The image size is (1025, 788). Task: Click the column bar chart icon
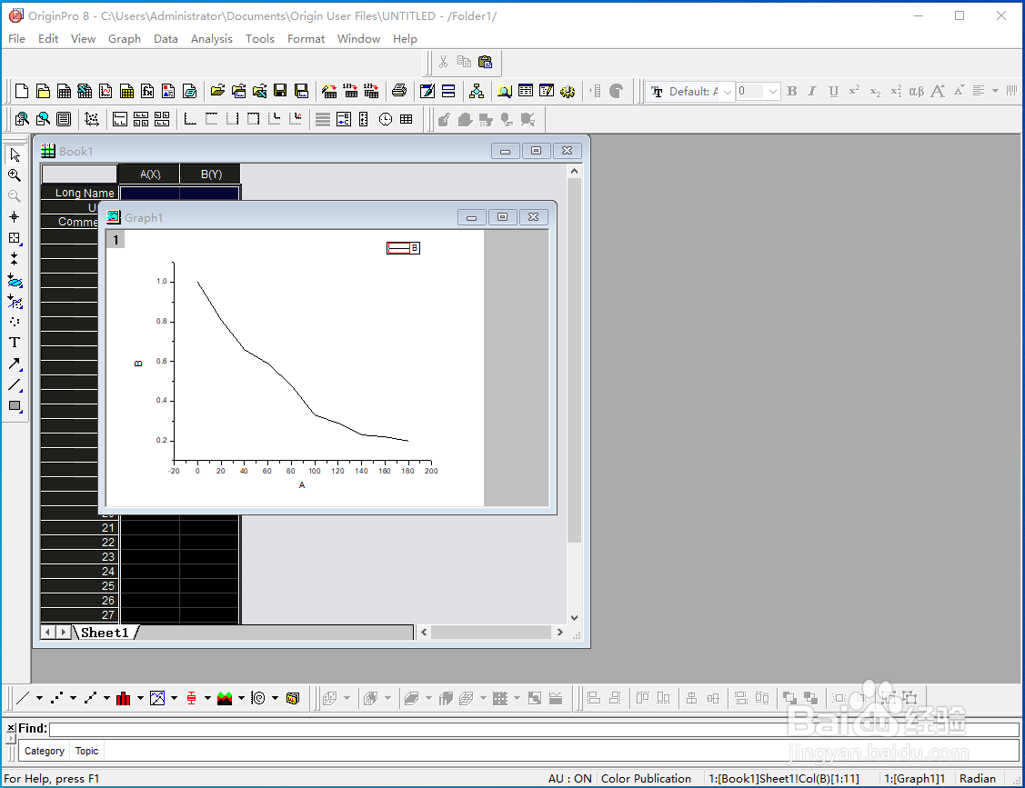[x=123, y=699]
